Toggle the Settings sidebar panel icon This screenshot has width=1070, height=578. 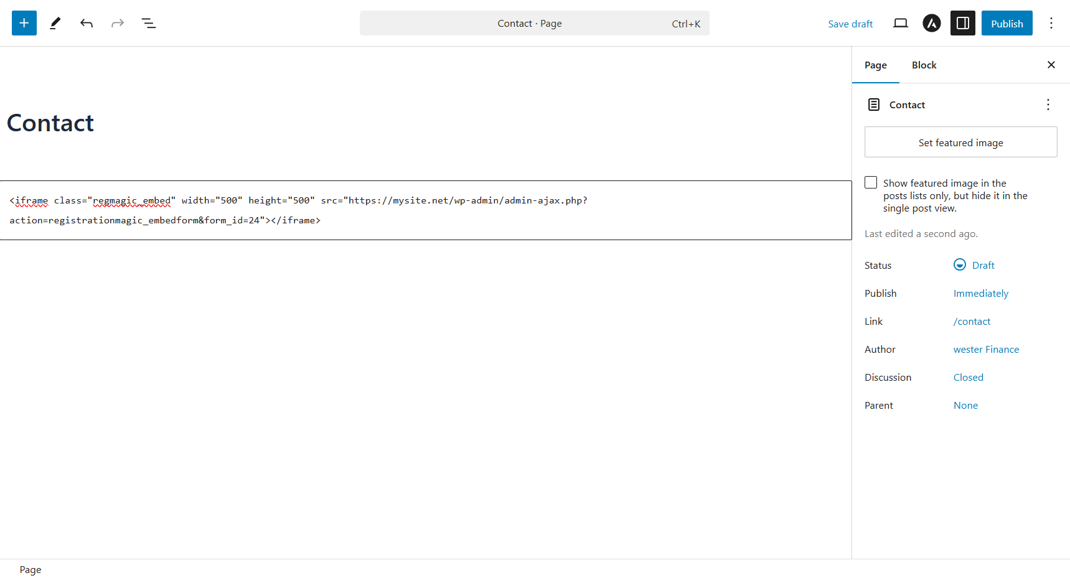[962, 23]
